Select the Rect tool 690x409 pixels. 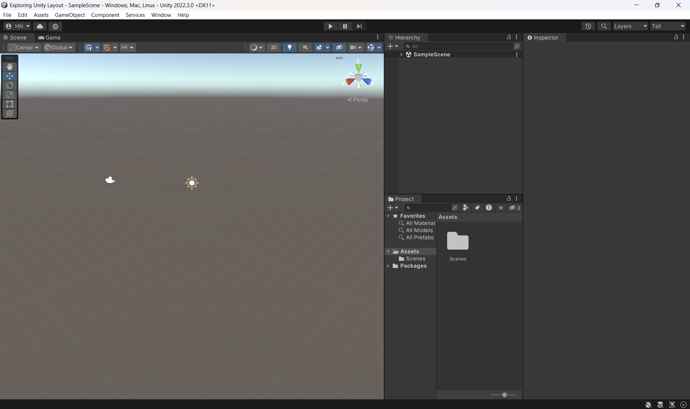[x=10, y=104]
